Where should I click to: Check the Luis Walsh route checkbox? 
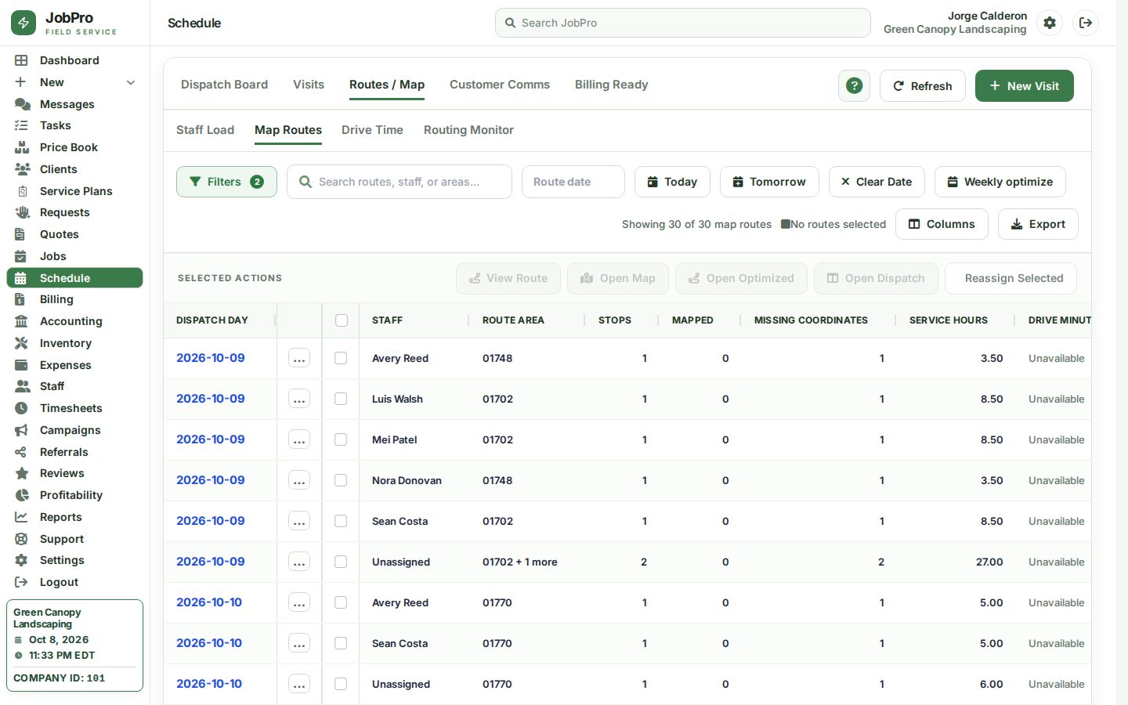tap(341, 399)
